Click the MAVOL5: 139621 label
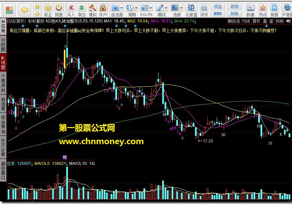The height and width of the screenshot is (205, 292). click(x=50, y=164)
